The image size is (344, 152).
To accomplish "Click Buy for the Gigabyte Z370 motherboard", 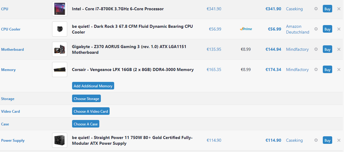I will 327,49.
